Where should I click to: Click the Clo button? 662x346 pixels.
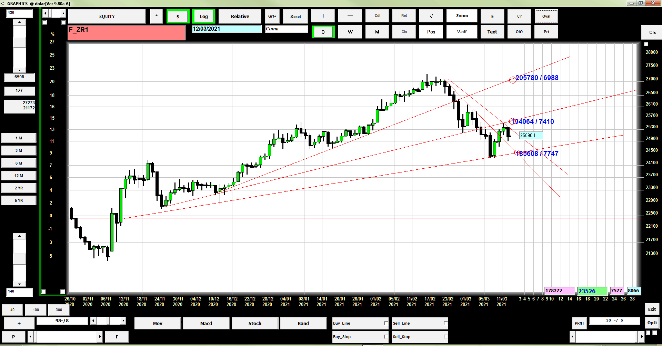404,32
